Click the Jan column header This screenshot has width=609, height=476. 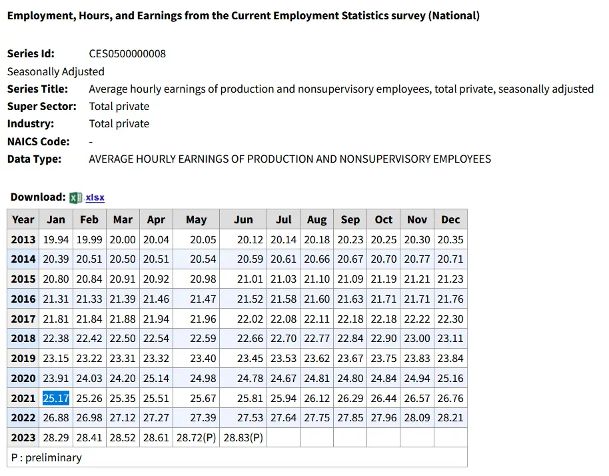click(56, 219)
